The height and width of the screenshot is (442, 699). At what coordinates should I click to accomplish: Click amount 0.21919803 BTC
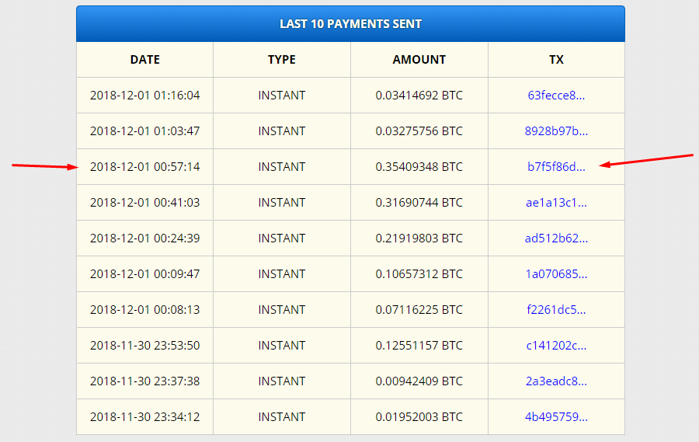[419, 238]
